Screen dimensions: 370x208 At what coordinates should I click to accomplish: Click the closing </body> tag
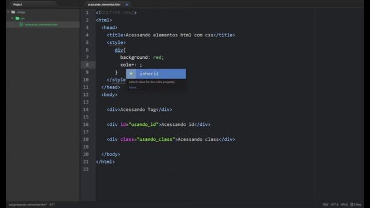click(110, 154)
